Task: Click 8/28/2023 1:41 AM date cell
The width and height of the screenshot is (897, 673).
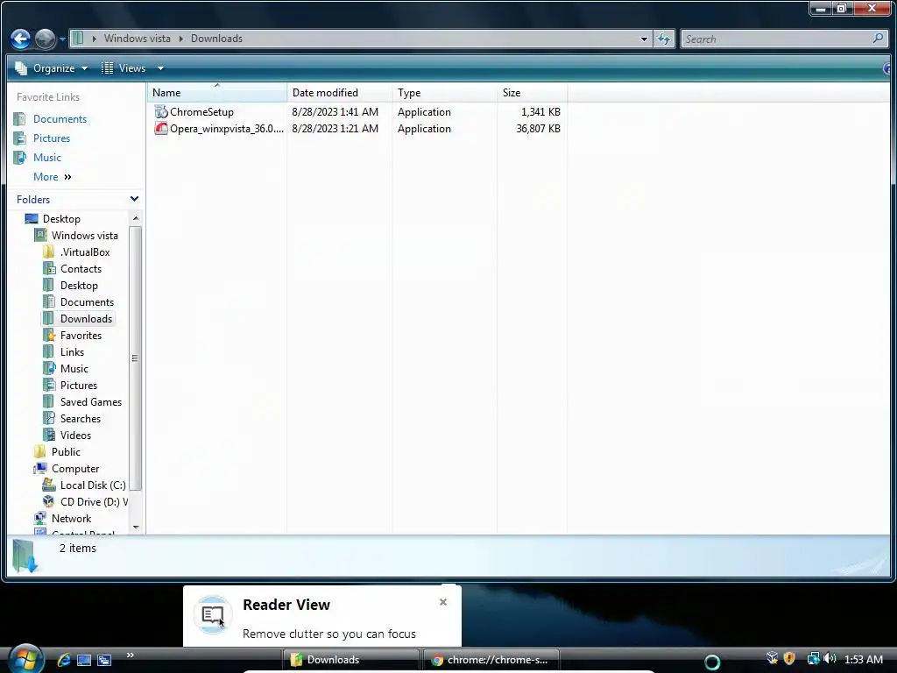Action: 335,112
